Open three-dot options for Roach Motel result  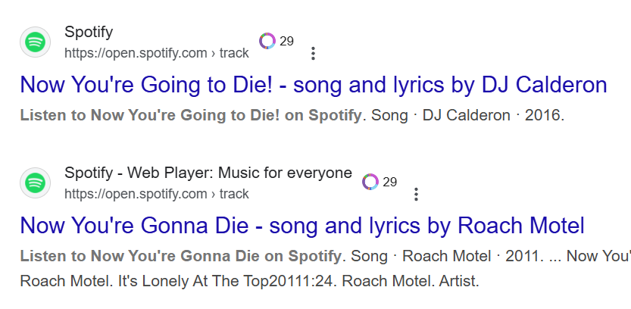(x=416, y=195)
